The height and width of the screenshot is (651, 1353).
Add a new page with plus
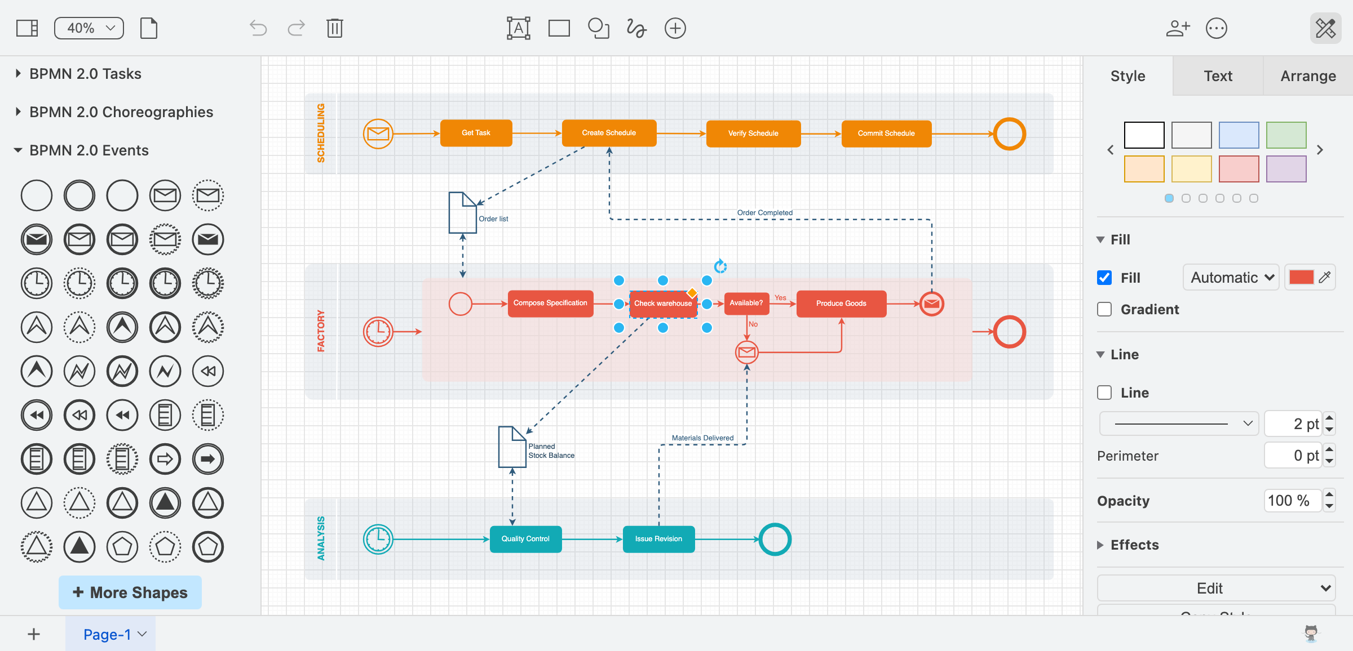click(34, 634)
